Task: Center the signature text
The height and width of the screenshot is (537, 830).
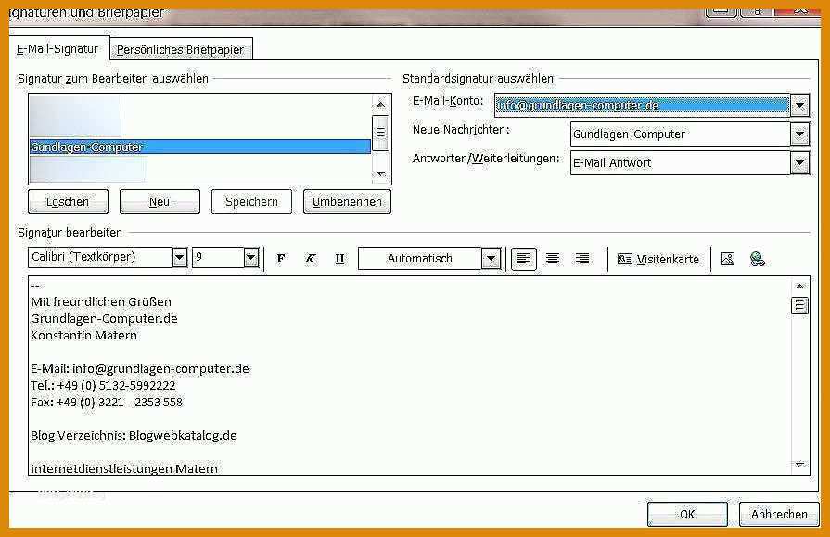Action: point(553,259)
